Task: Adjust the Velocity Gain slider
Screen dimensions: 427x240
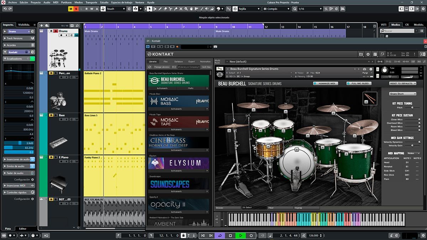Action: pyautogui.click(x=412, y=145)
